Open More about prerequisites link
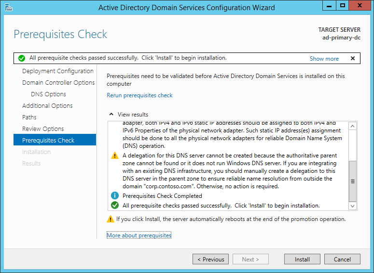 139,235
